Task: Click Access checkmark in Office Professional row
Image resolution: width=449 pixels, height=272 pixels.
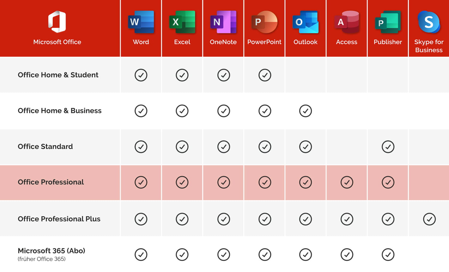Action: [347, 182]
